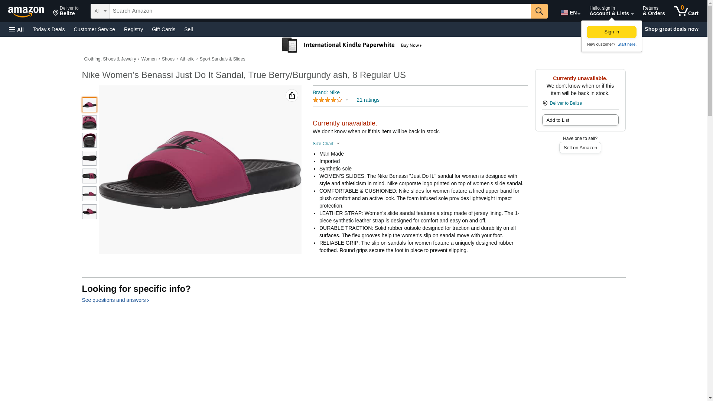Select the second product thumbnail image
713x401 pixels.
(x=89, y=123)
